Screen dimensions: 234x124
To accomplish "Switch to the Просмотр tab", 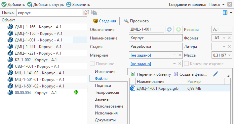I will pos(136,21).
